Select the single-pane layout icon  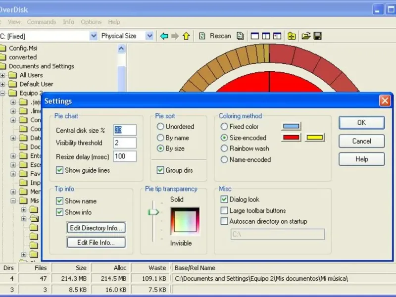(x=255, y=36)
